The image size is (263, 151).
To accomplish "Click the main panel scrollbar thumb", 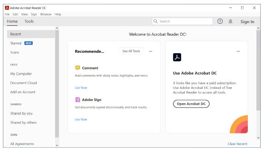I will click(x=258, y=70).
